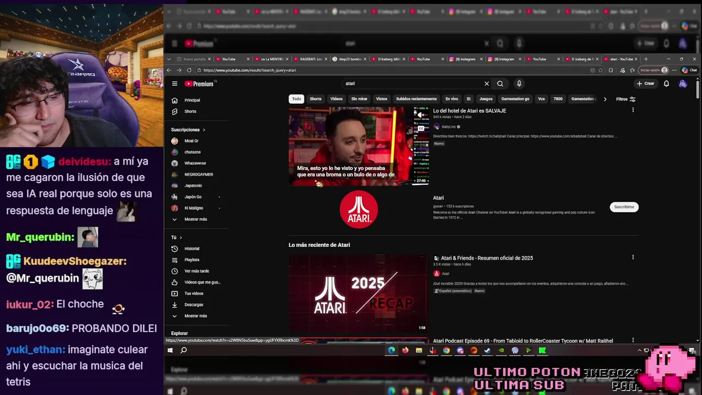Submit search with the magnifier icon

(500, 84)
